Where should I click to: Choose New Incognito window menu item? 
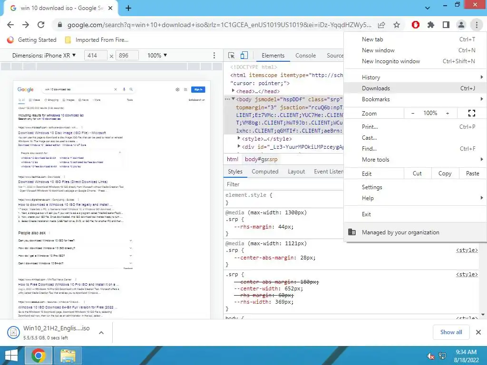(x=415, y=61)
